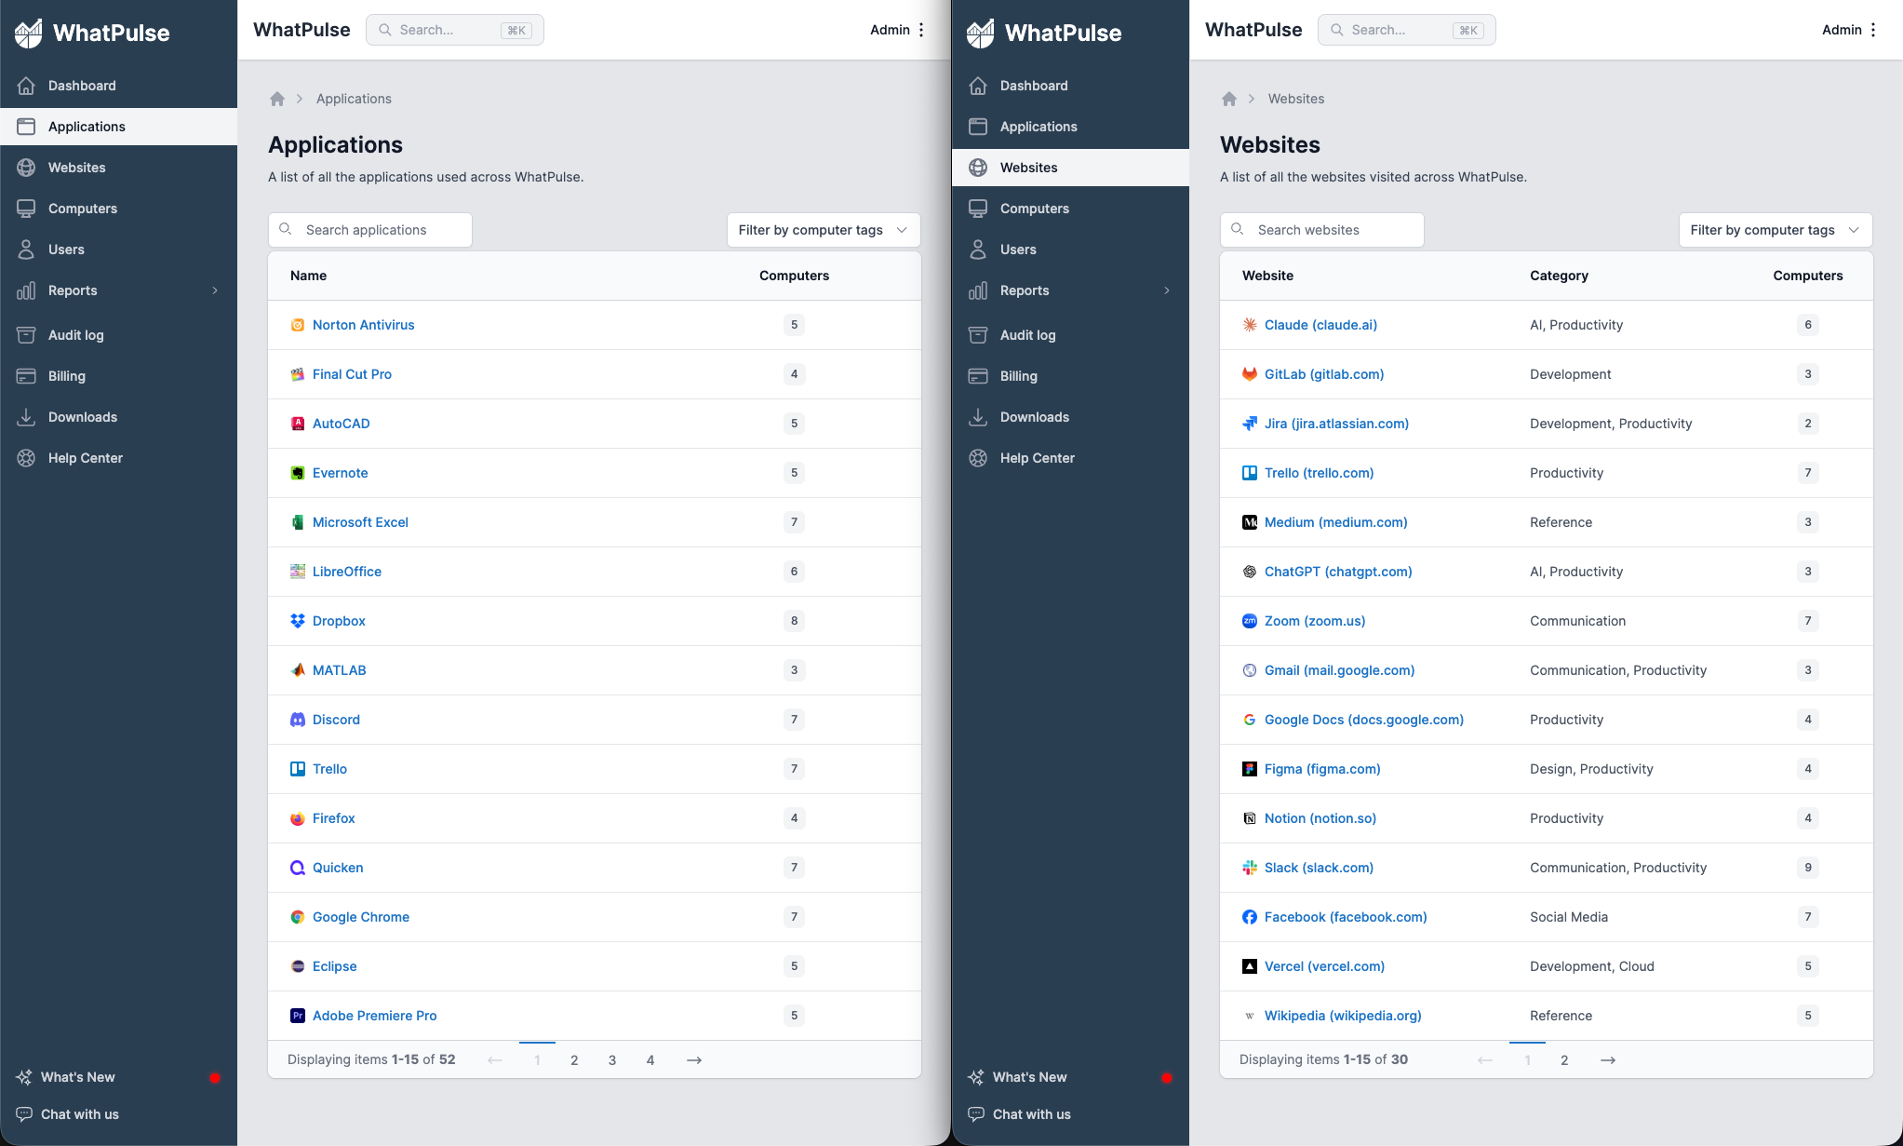Click Downloads arrow icon in left window sidebar
The image size is (1903, 1146).
pos(26,417)
